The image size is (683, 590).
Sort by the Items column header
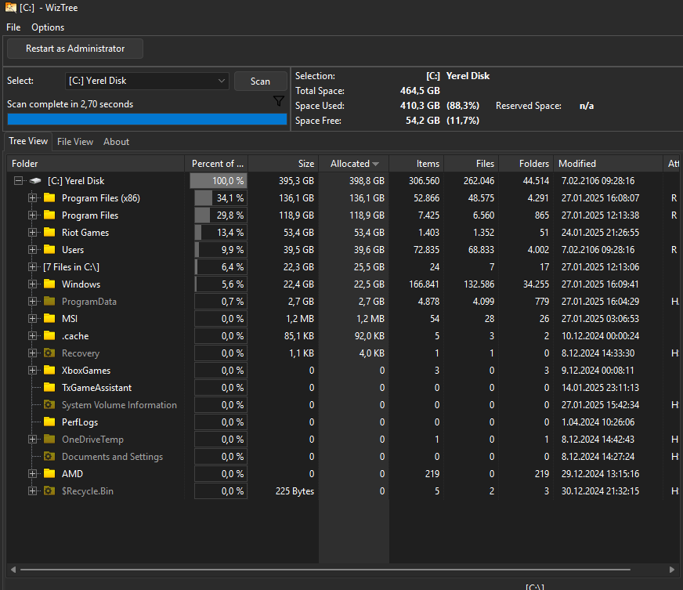pyautogui.click(x=417, y=164)
